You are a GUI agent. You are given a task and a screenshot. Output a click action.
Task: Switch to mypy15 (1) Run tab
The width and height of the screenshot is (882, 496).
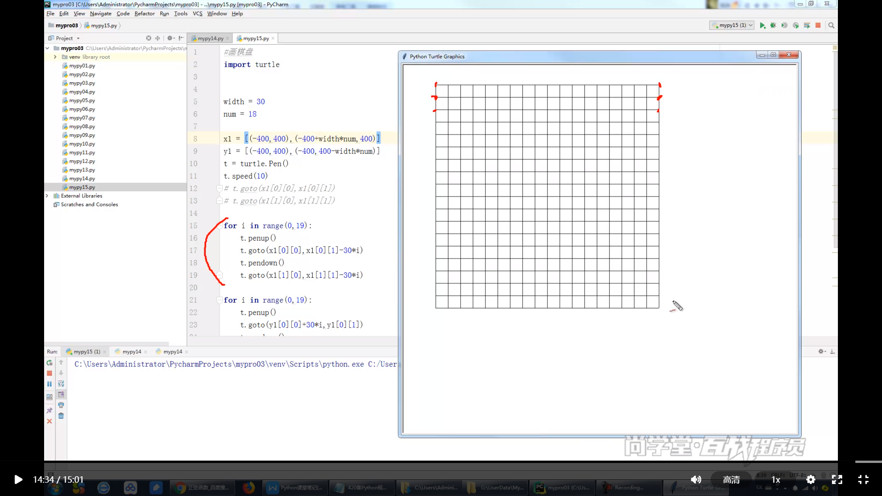point(86,351)
